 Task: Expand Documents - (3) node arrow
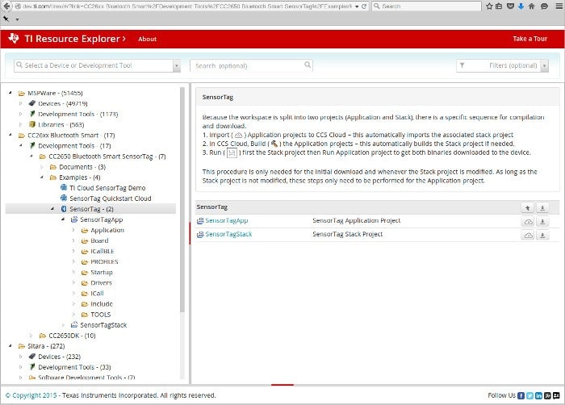(x=41, y=167)
